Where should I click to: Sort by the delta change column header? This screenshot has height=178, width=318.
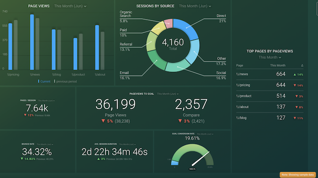[x=302, y=65]
